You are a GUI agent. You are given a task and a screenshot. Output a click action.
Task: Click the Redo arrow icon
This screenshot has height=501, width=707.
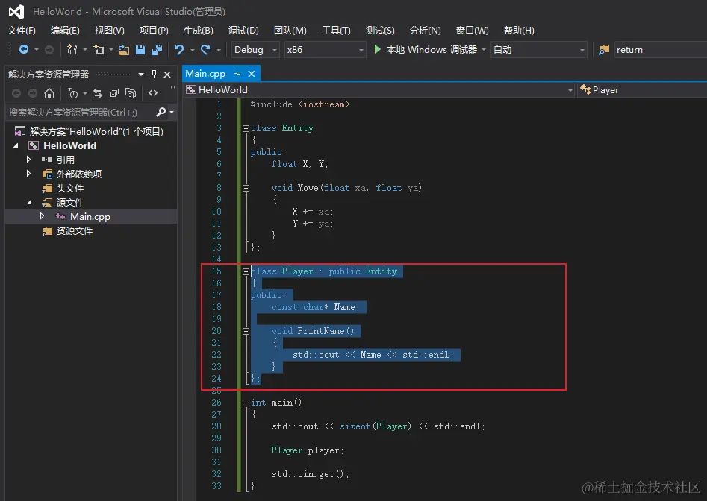click(205, 49)
